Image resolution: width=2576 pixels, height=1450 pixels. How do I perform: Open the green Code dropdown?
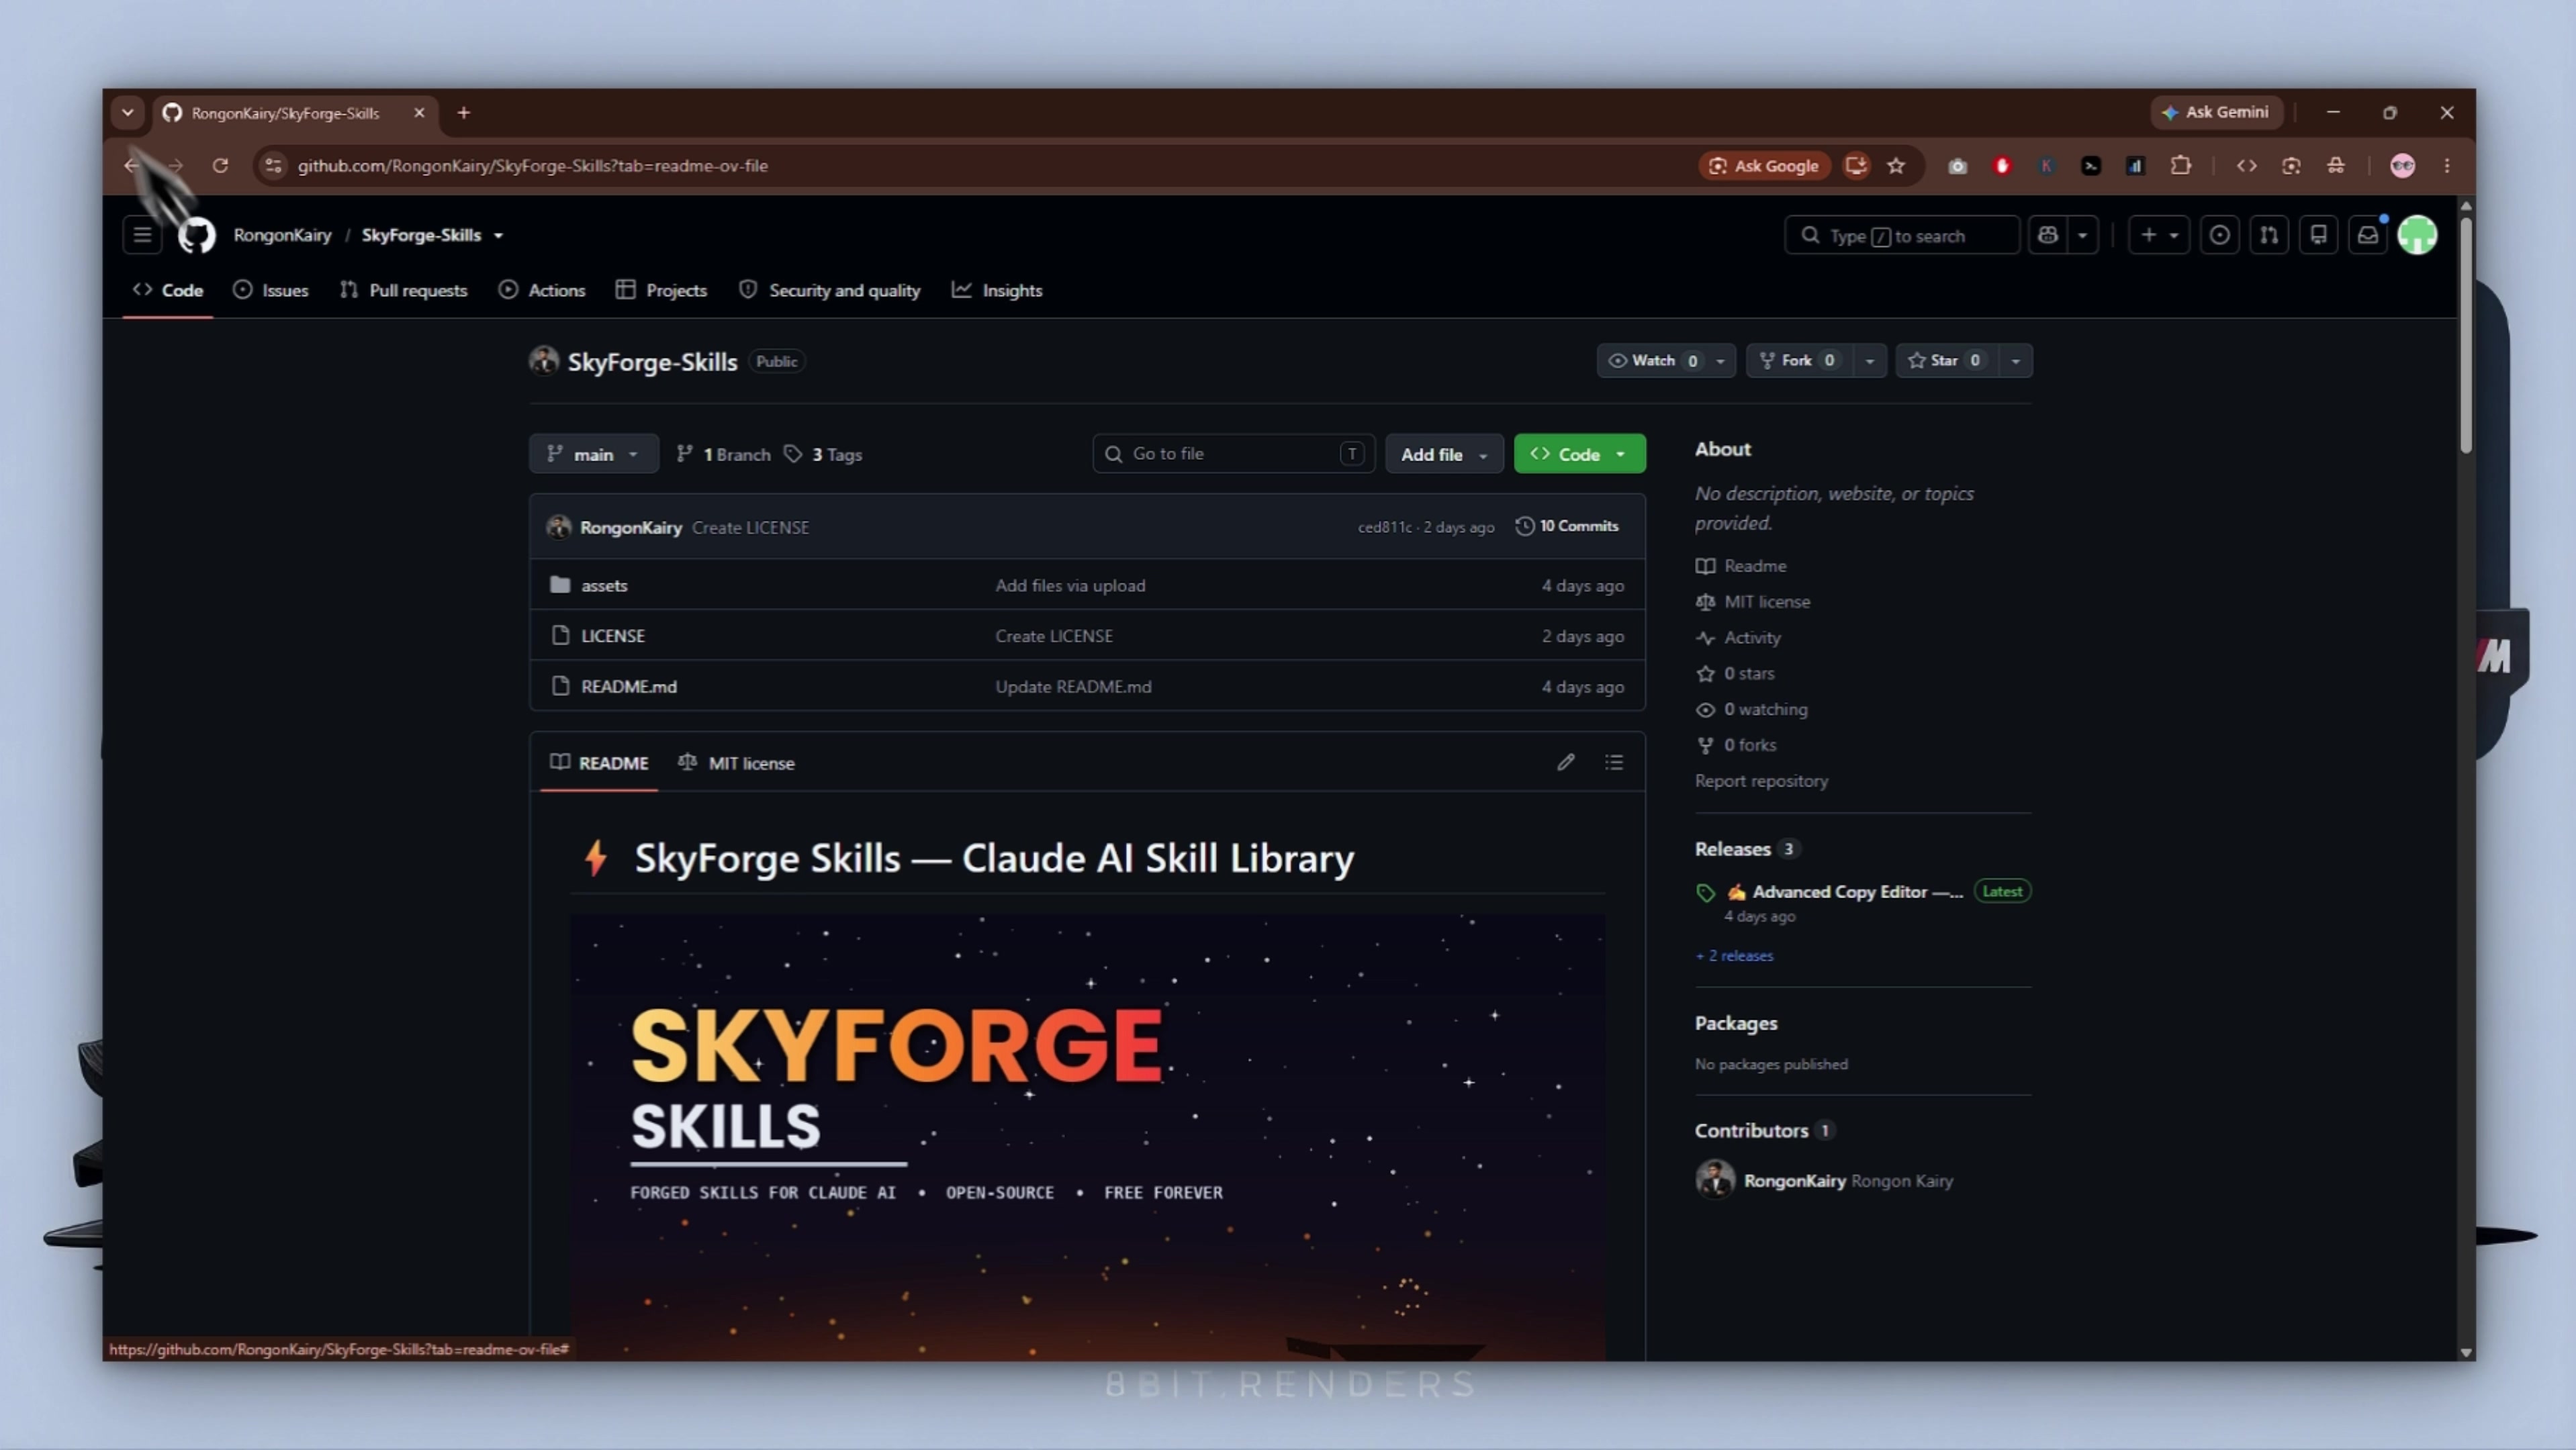pos(1580,454)
